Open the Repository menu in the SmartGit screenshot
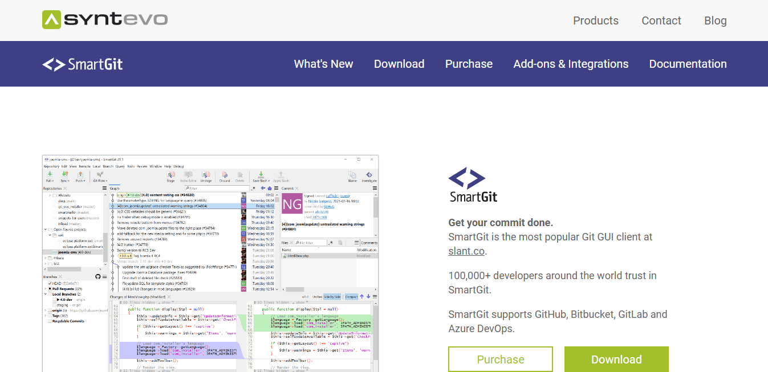 [51, 166]
